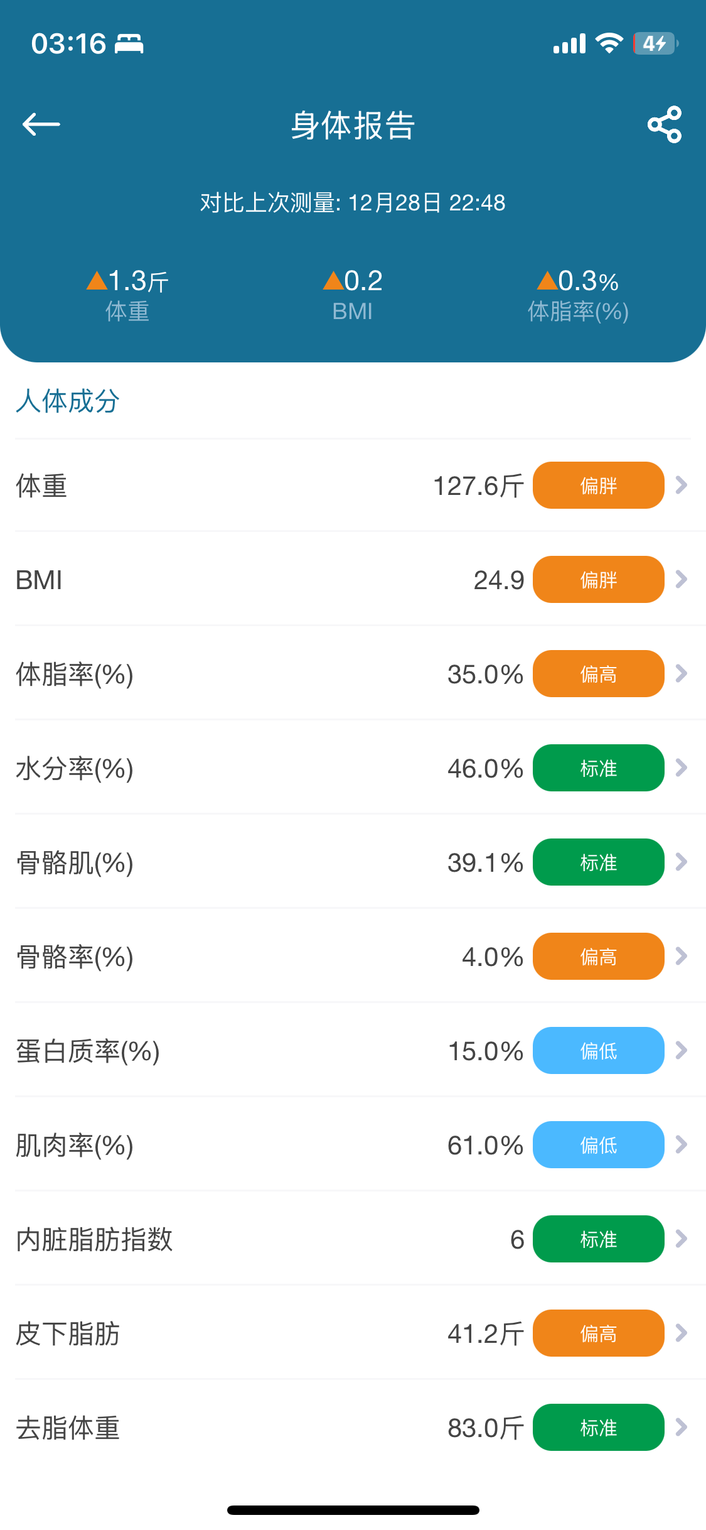Tap the 人体成分 section heading
Image resolution: width=706 pixels, height=1530 pixels.
point(68,401)
